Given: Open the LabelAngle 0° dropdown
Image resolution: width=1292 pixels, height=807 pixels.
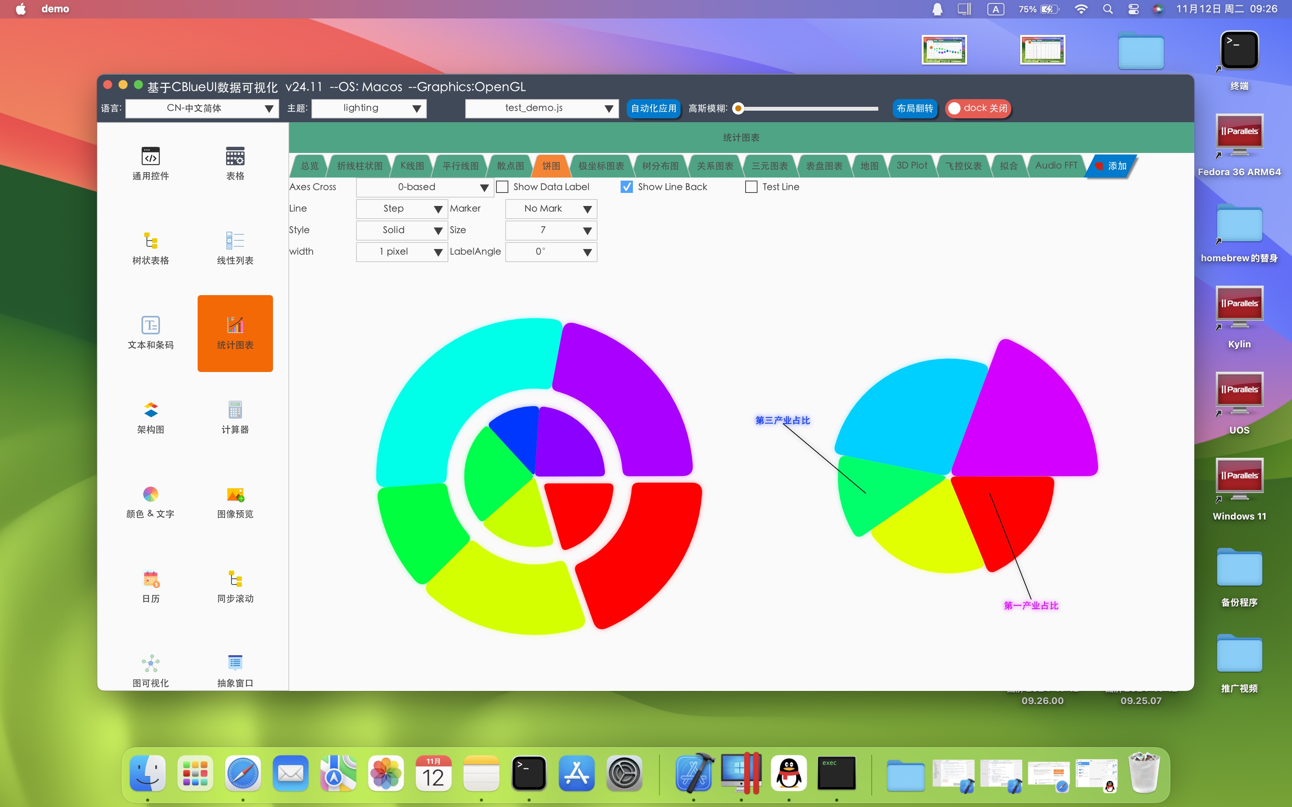Looking at the screenshot, I should tap(551, 251).
